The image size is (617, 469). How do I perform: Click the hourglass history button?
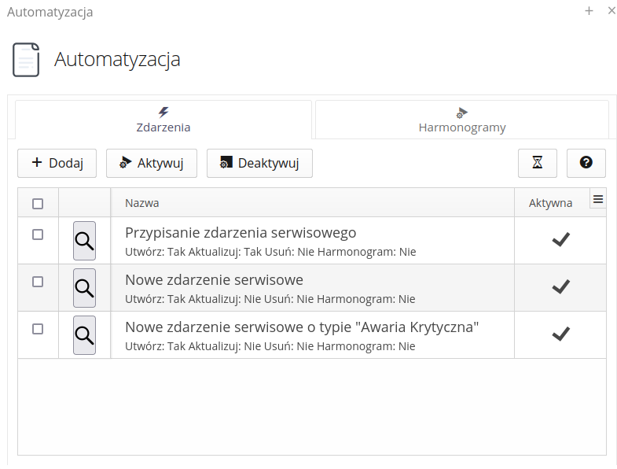pos(537,163)
